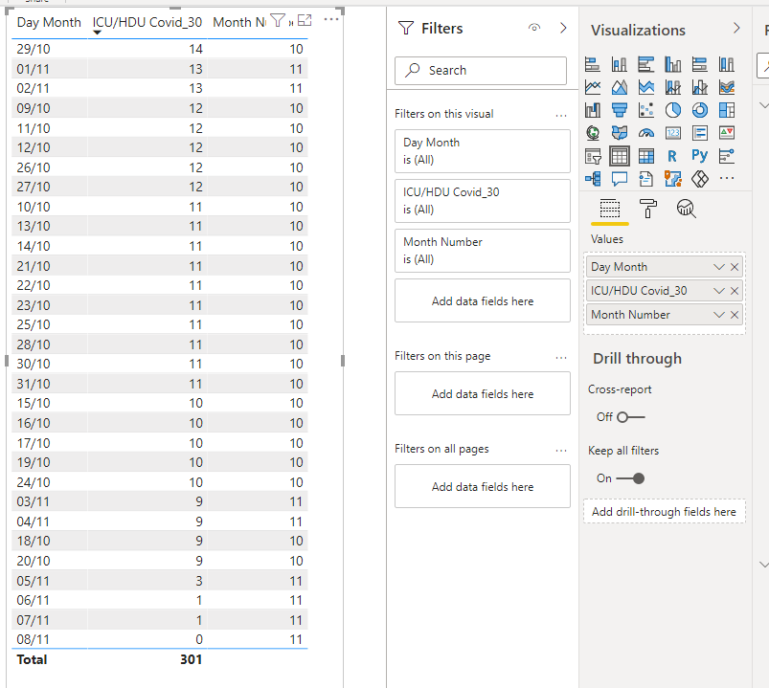The width and height of the screenshot is (769, 688).
Task: Select the Power Apps visual
Action: click(700, 179)
